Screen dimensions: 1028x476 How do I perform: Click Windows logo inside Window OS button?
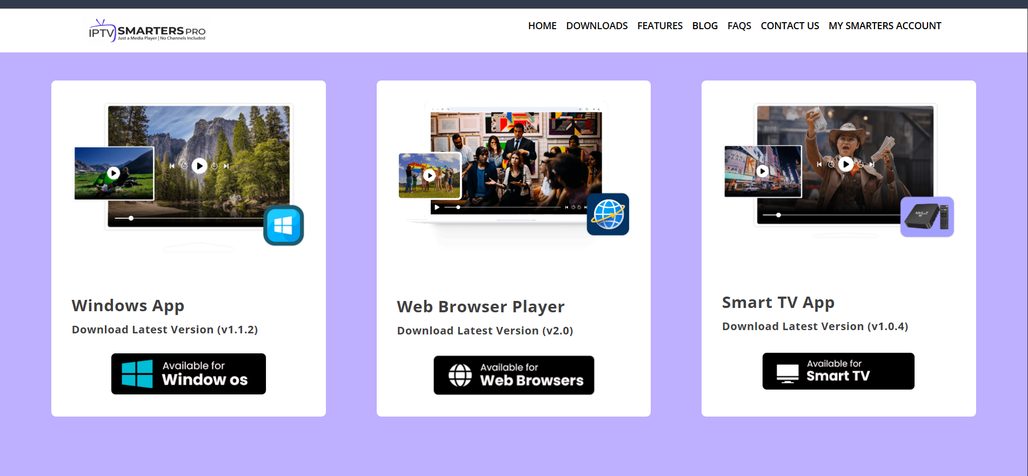[137, 374]
